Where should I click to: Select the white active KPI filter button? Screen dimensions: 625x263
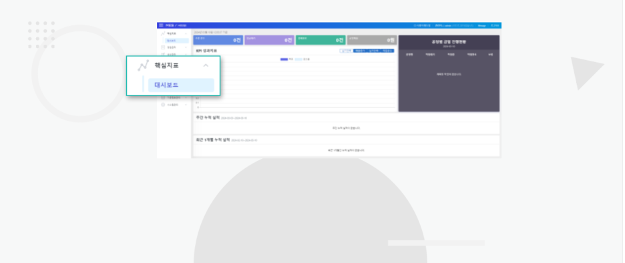[x=346, y=51]
